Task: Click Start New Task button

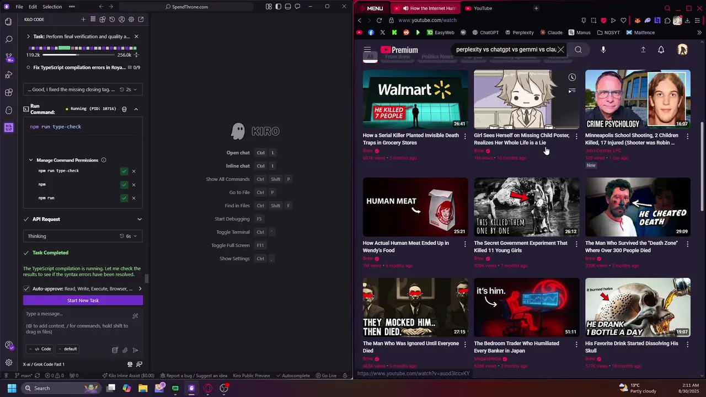Action: [x=83, y=301]
